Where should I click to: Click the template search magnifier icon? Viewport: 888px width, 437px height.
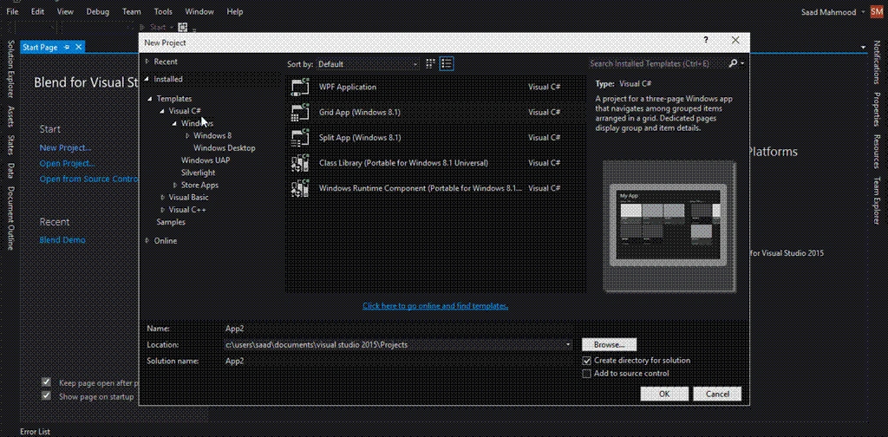pyautogui.click(x=733, y=64)
